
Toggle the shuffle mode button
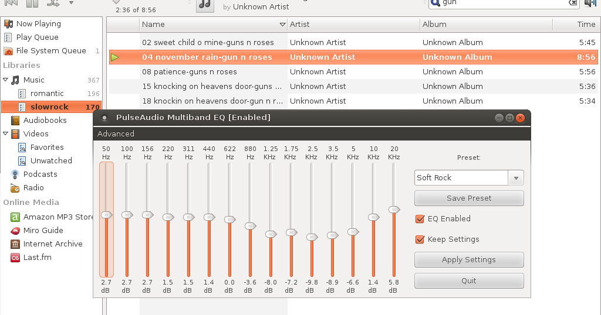click(x=53, y=3)
